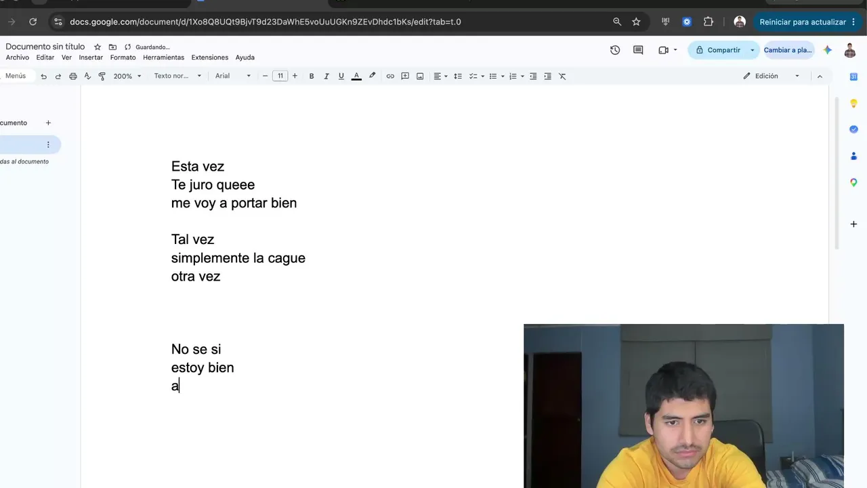Open the Ayuda menu

click(245, 58)
